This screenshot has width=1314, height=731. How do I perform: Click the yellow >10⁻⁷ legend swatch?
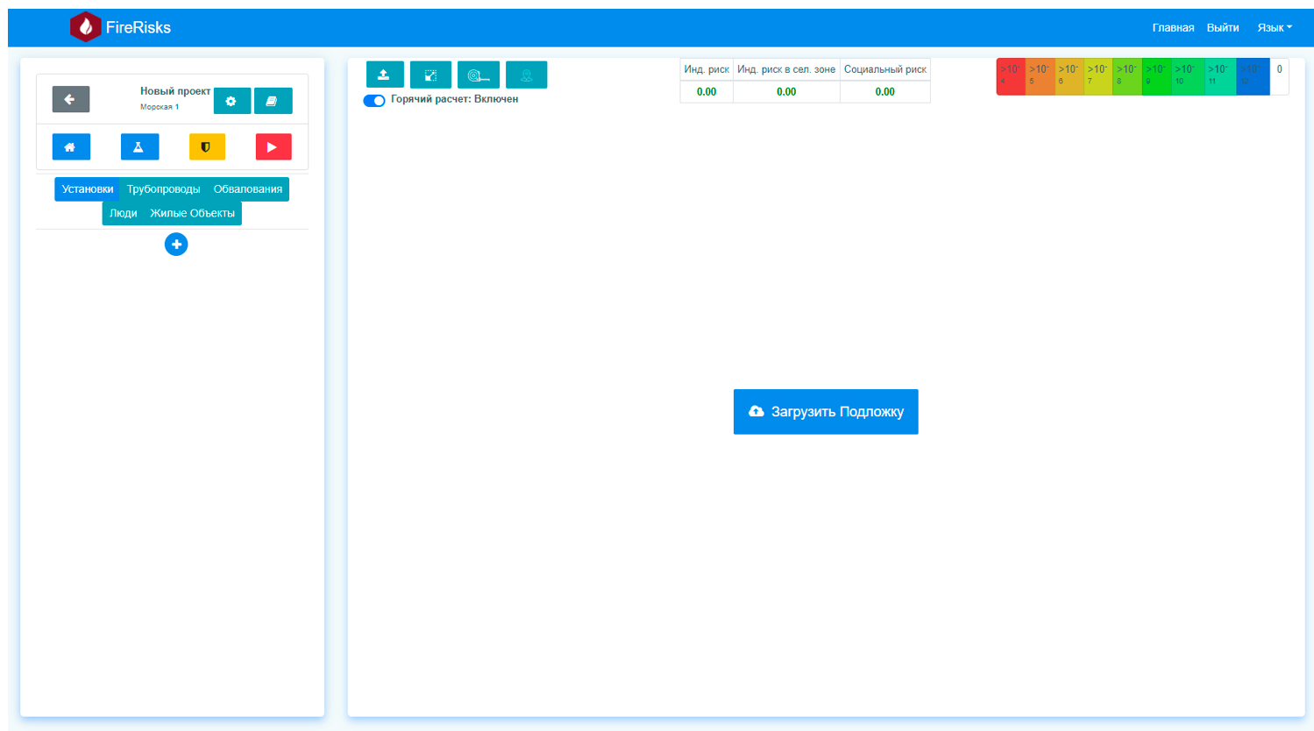coord(1098,76)
